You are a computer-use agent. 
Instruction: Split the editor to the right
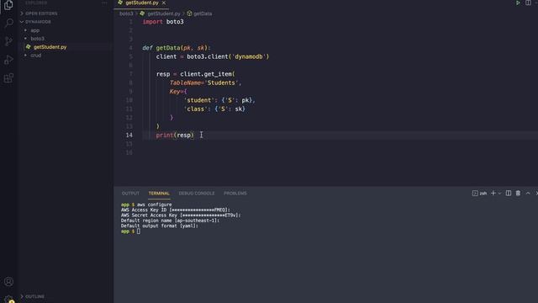[x=528, y=3]
